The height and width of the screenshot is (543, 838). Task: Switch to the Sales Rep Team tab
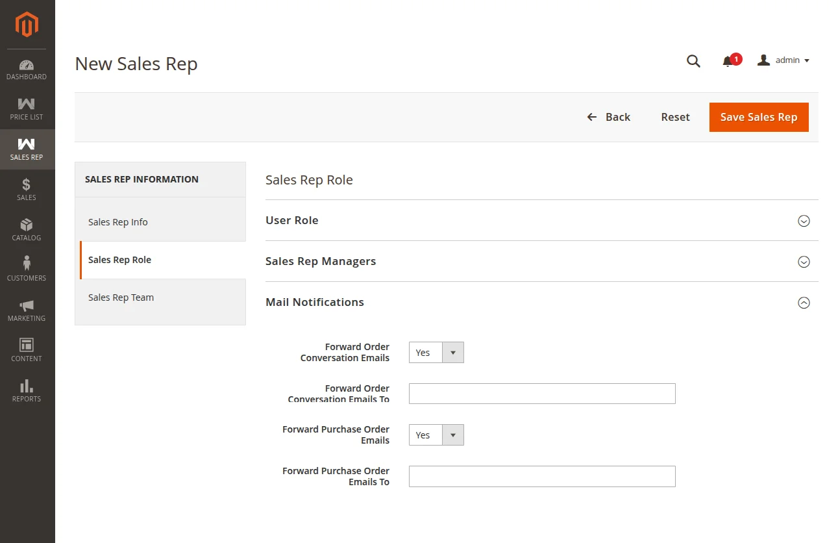121,297
